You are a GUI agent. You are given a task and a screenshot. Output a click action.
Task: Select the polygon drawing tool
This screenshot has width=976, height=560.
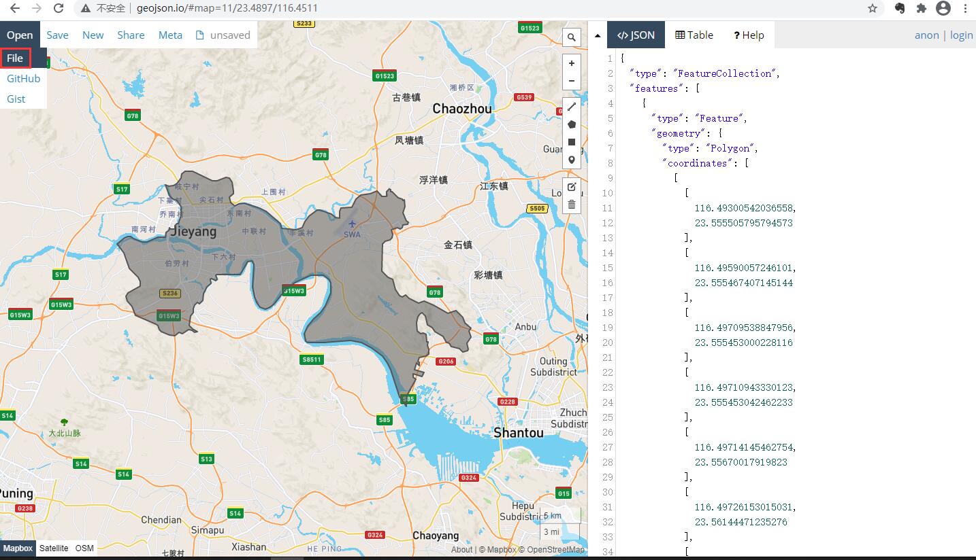point(571,124)
